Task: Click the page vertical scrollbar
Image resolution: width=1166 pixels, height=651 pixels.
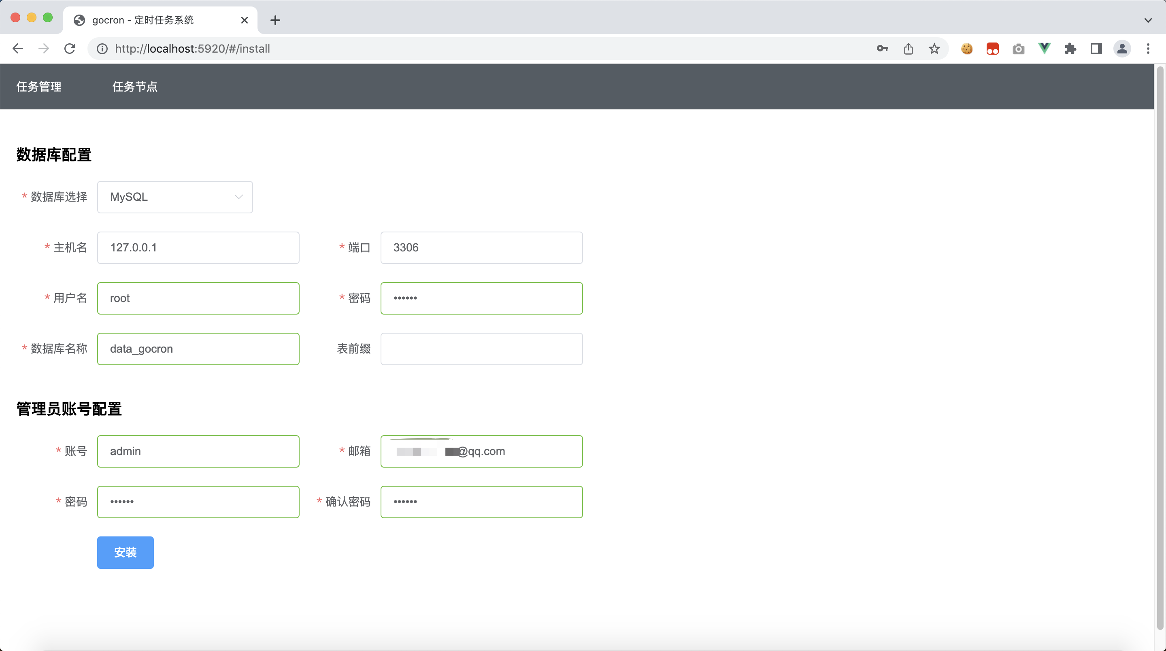Action: click(x=1160, y=349)
